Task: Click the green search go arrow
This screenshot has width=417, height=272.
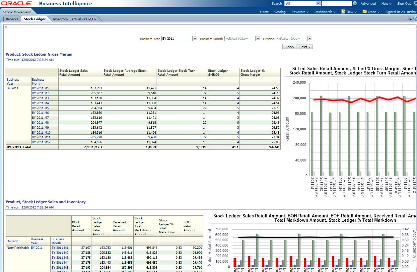Action: (x=355, y=3)
